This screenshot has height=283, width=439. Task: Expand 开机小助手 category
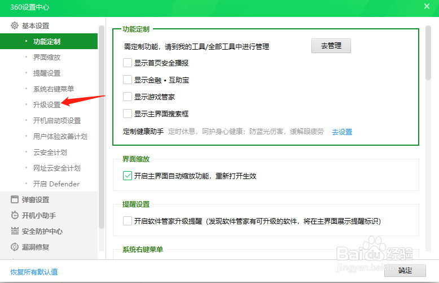point(49,215)
